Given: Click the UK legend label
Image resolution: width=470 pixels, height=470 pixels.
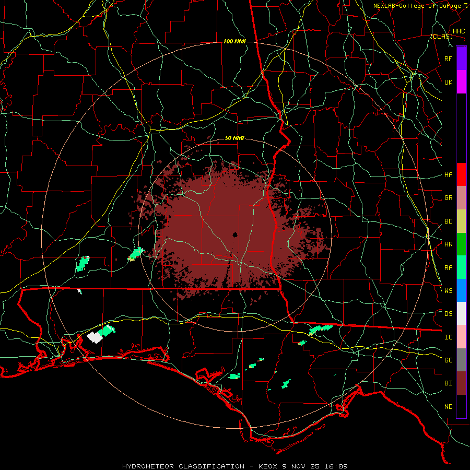Looking at the screenshot, I should 449,82.
